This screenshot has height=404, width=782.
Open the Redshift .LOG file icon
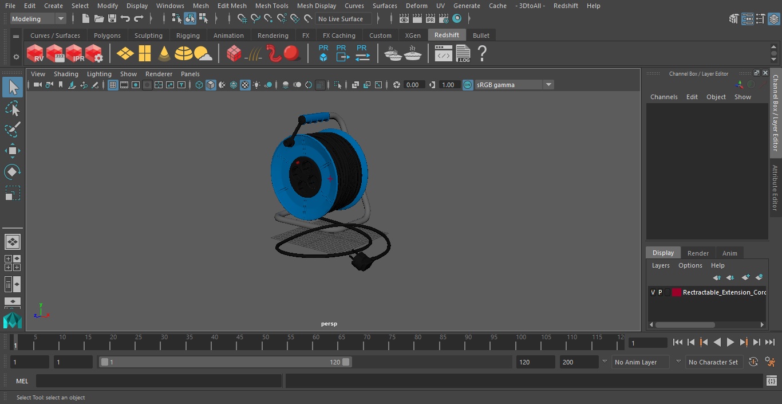(463, 54)
